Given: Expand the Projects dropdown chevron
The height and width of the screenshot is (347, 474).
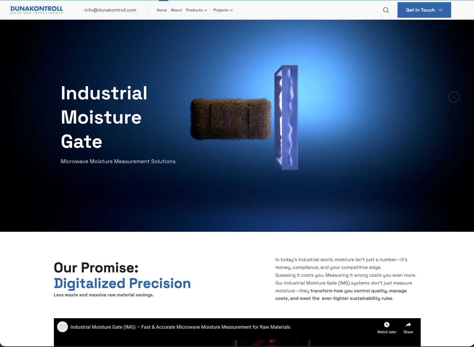Looking at the screenshot, I should 231,10.
